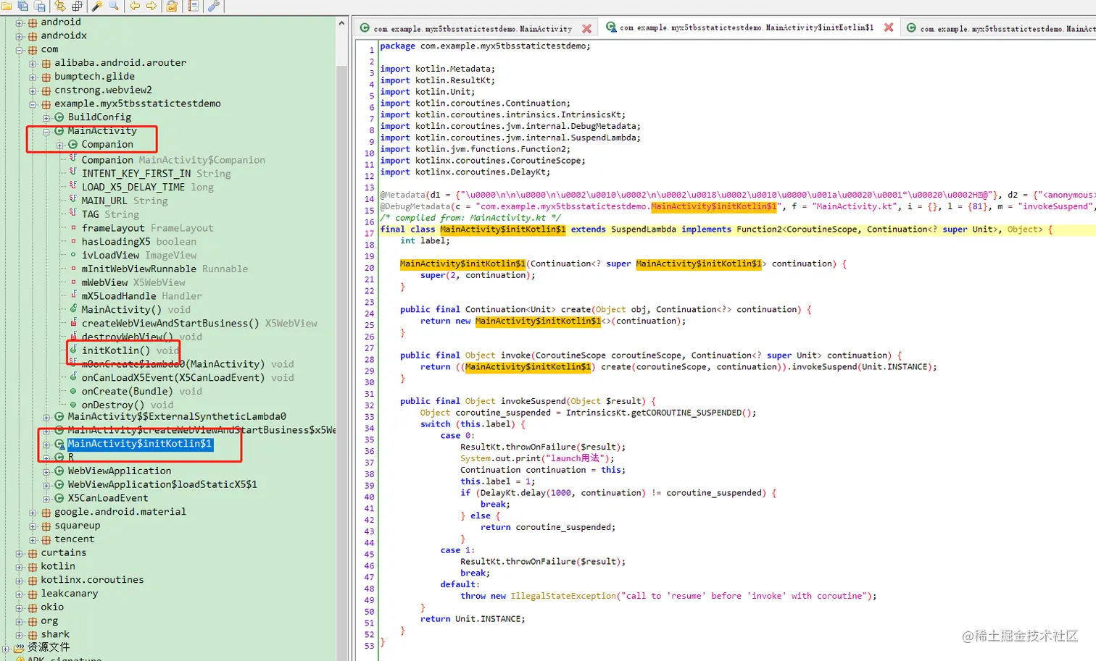The width and height of the screenshot is (1096, 661).
Task: Open text search with the wand icon
Action: coord(97,6)
